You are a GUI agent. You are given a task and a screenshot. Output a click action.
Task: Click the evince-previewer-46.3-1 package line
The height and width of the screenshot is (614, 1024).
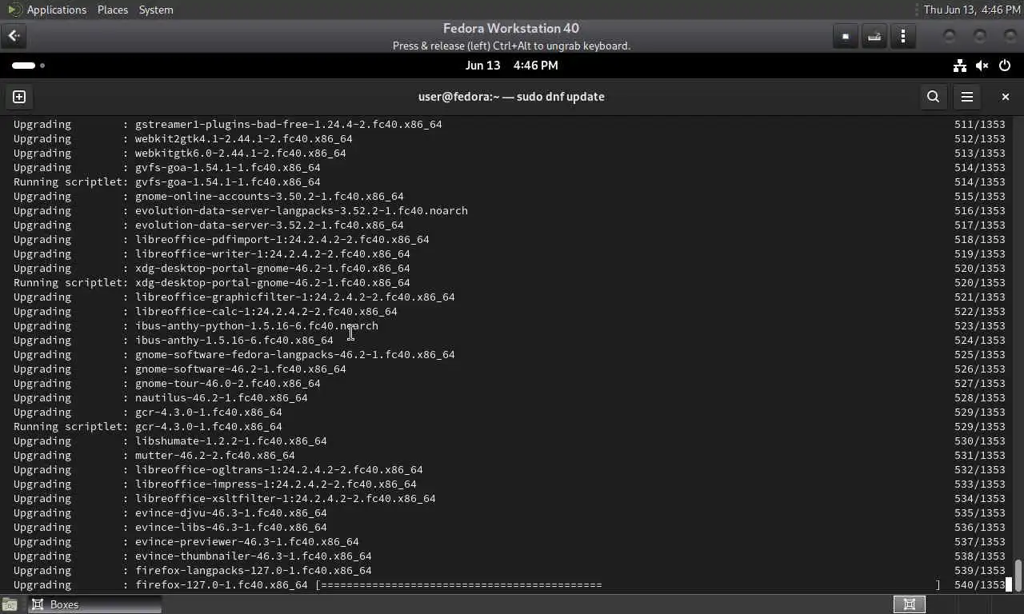click(186, 542)
